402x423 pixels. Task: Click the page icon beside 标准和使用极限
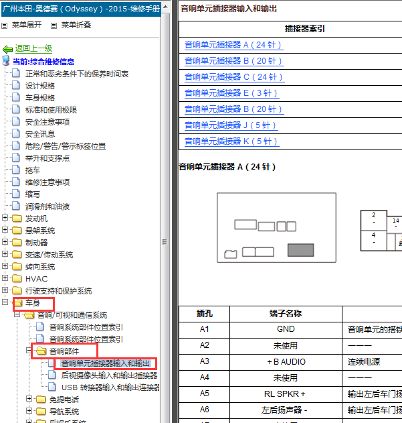click(16, 109)
